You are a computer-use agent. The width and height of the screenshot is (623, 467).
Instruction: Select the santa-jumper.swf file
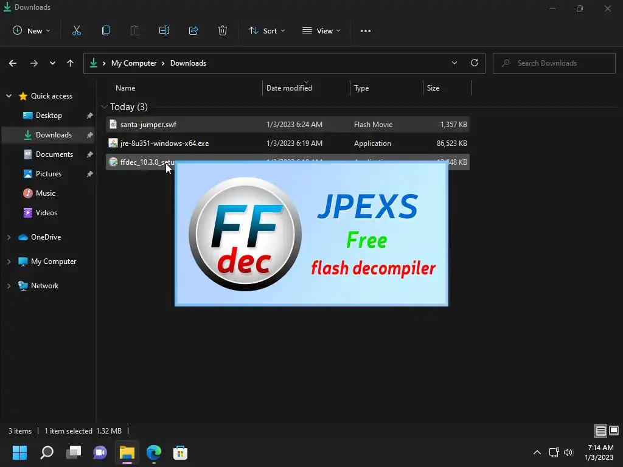tap(288, 124)
